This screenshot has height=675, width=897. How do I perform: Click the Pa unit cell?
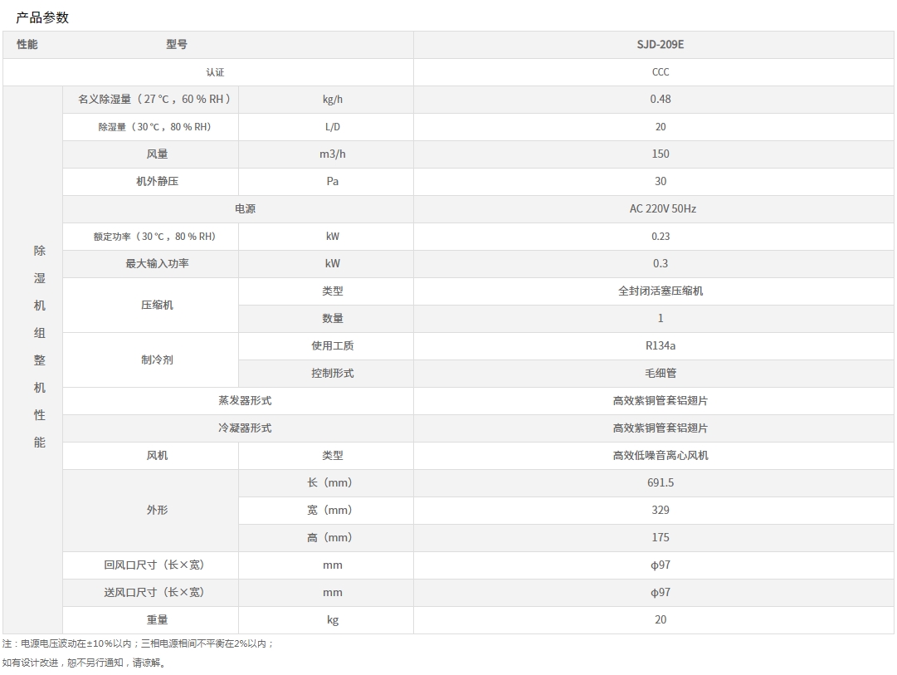[332, 181]
